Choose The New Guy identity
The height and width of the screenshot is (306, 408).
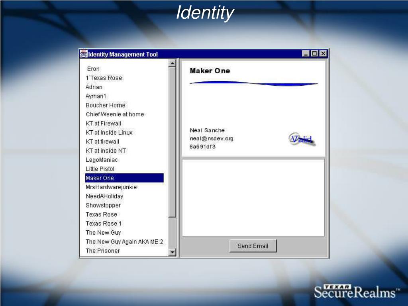(103, 233)
